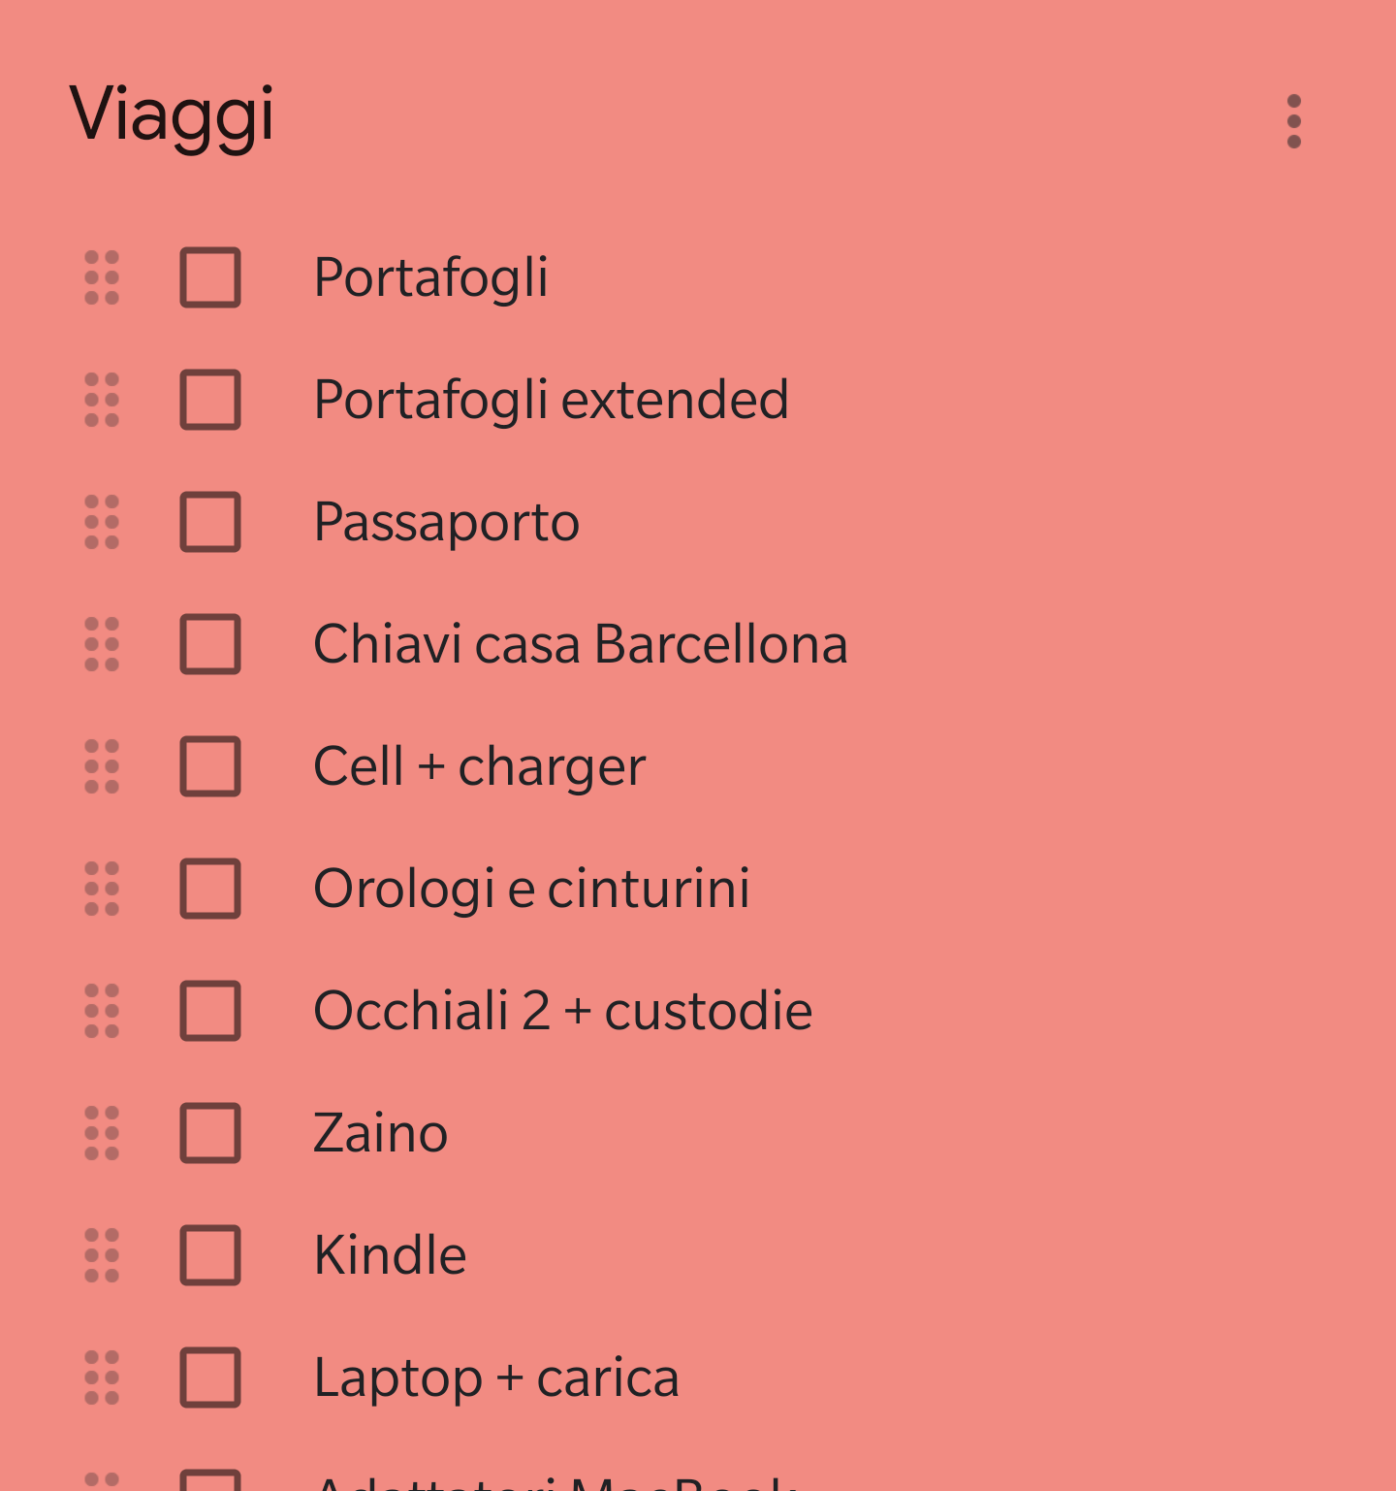Click the drag handle beside Orologi e cinturini
Screen dimensions: 1396x1491
point(102,889)
